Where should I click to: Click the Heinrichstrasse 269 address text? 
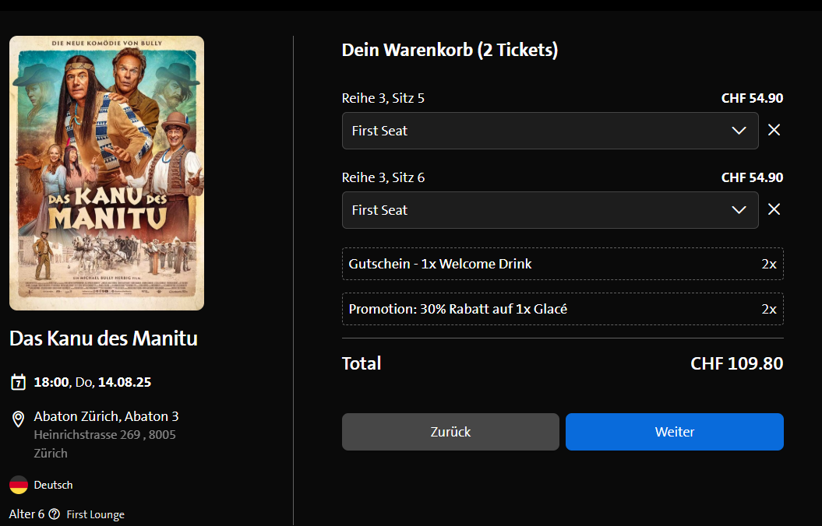[x=104, y=435]
